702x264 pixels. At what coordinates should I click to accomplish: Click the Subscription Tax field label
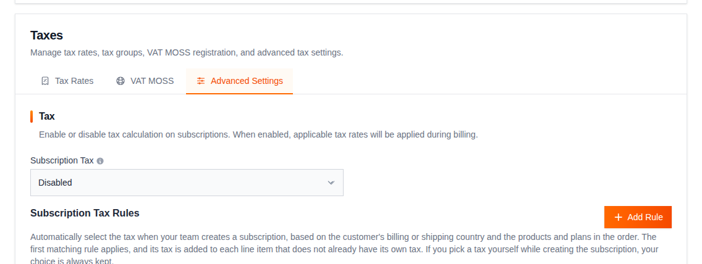(x=62, y=160)
